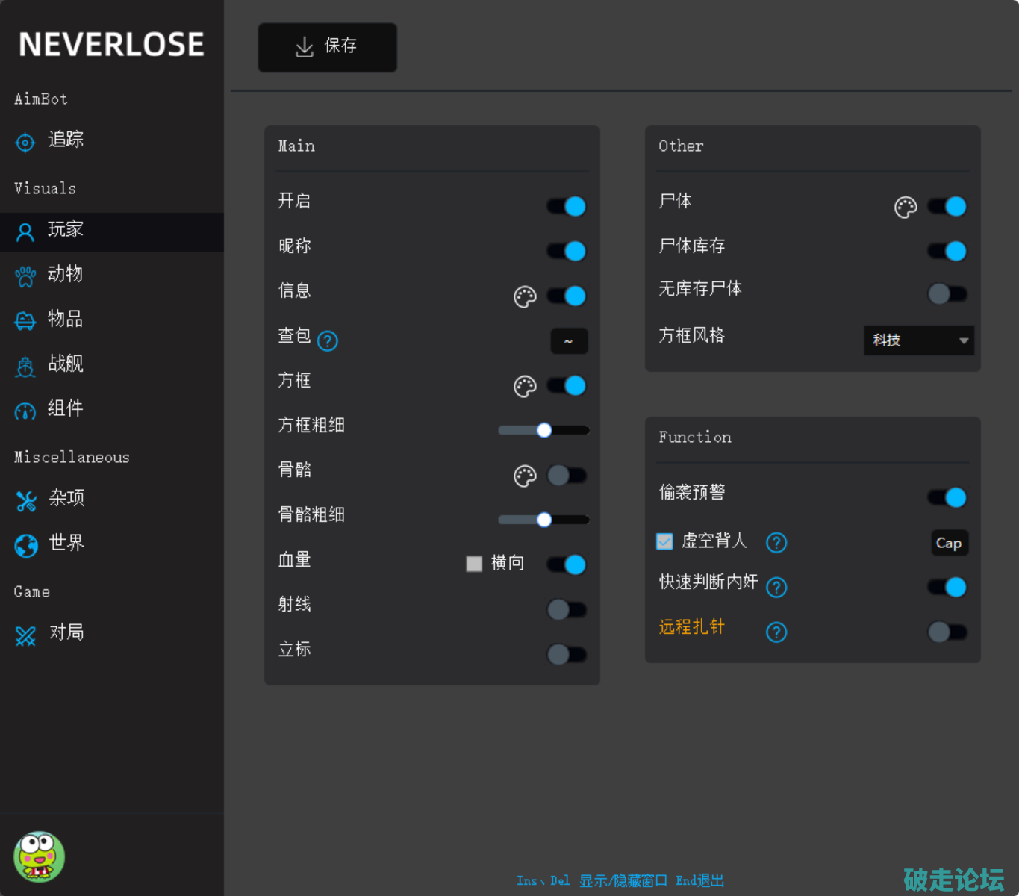This screenshot has width=1019, height=896.
Task: Check the 横向 checkbox for 血量
Action: [474, 564]
